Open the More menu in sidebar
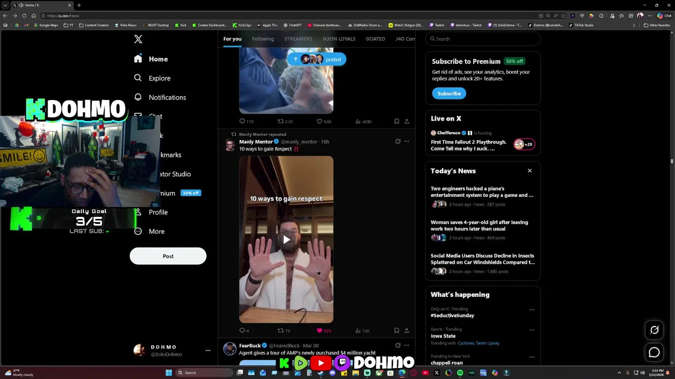Image resolution: width=675 pixels, height=379 pixels. [149, 231]
